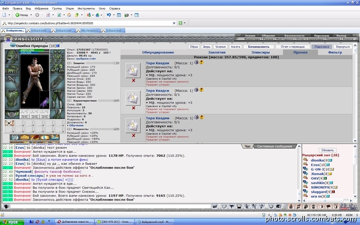Collapse the Защита stats section
Screen dimensions: 360x225
[x=68, y=63]
